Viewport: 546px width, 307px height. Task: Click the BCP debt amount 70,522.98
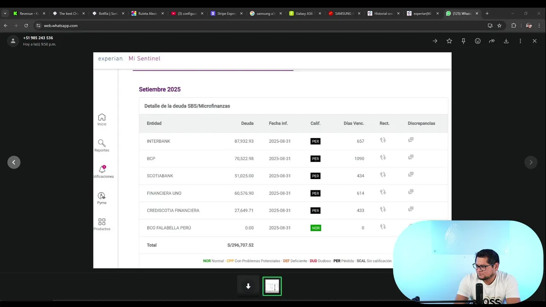244,159
